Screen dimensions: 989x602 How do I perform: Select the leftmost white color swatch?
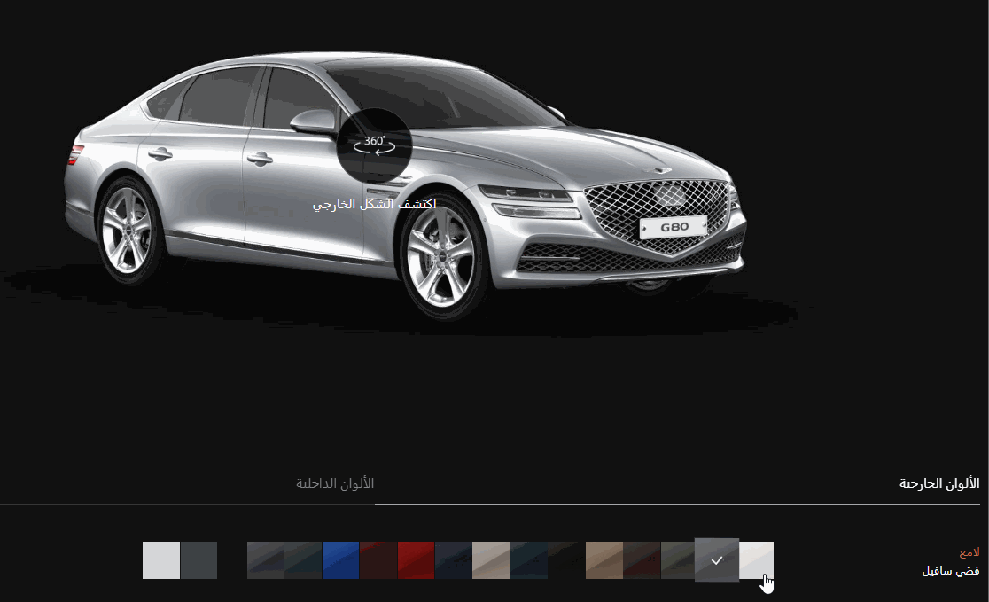pos(160,559)
